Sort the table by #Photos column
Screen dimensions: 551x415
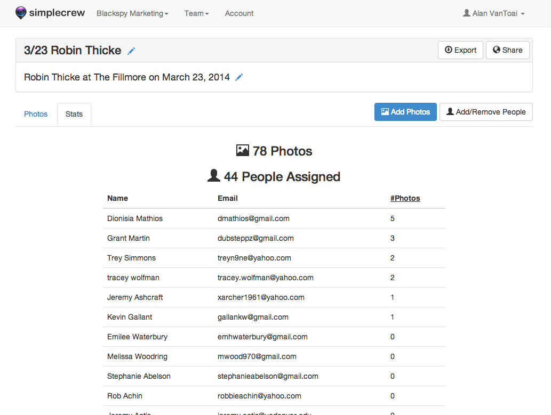point(405,198)
